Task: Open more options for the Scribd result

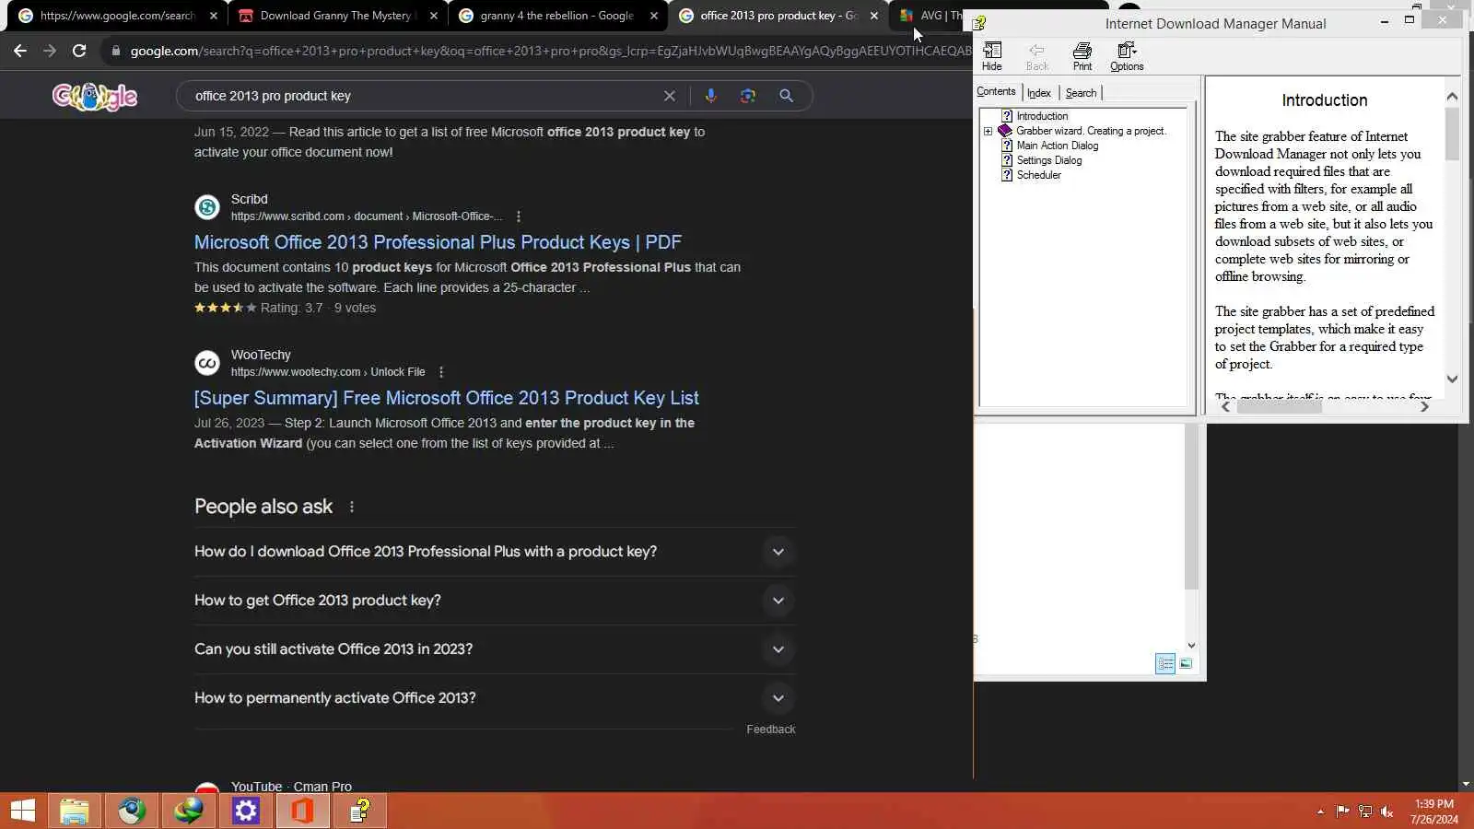Action: point(519,216)
